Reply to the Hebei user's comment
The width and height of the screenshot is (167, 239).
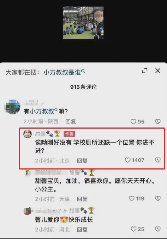(x=82, y=230)
